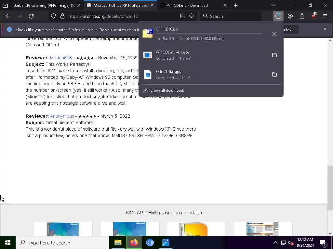
Task: Click scrollbar up arrow
Action: [x=330, y=41]
